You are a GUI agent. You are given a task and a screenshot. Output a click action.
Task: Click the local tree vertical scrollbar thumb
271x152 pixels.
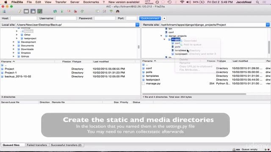pos(138,47)
